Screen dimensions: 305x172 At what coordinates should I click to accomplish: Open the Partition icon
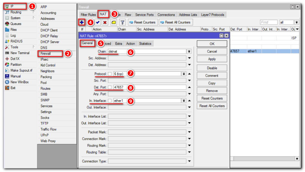tap(7, 65)
